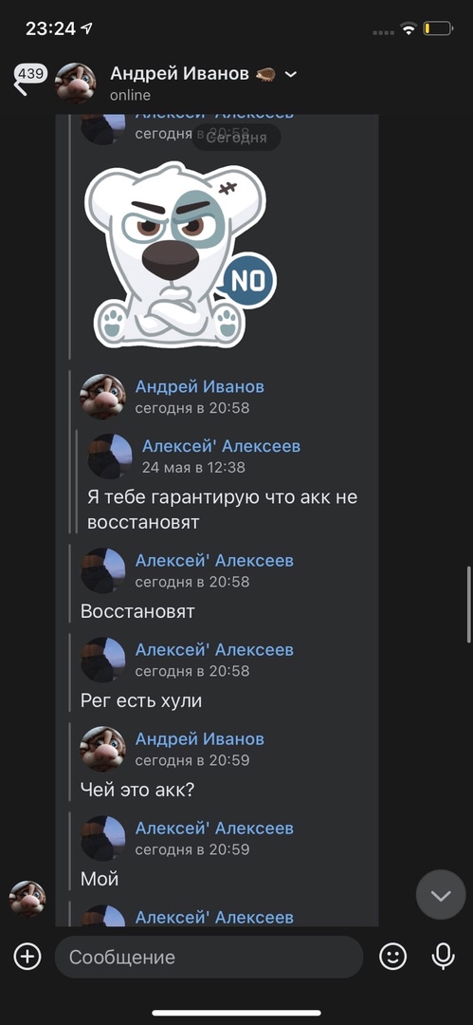Tap the Сегодня date pill
The height and width of the screenshot is (1025, 473).
point(236,138)
